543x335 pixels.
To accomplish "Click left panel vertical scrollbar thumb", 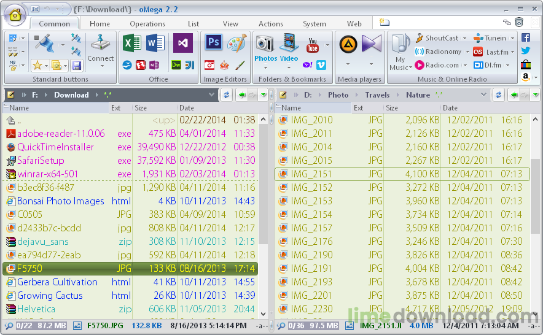I will click(263, 184).
